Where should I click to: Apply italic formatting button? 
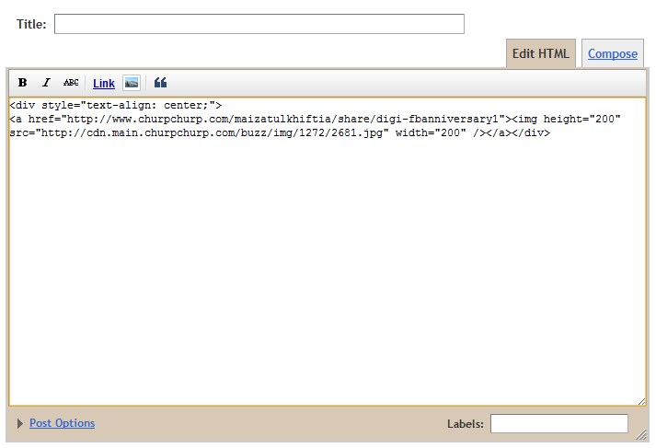point(46,83)
